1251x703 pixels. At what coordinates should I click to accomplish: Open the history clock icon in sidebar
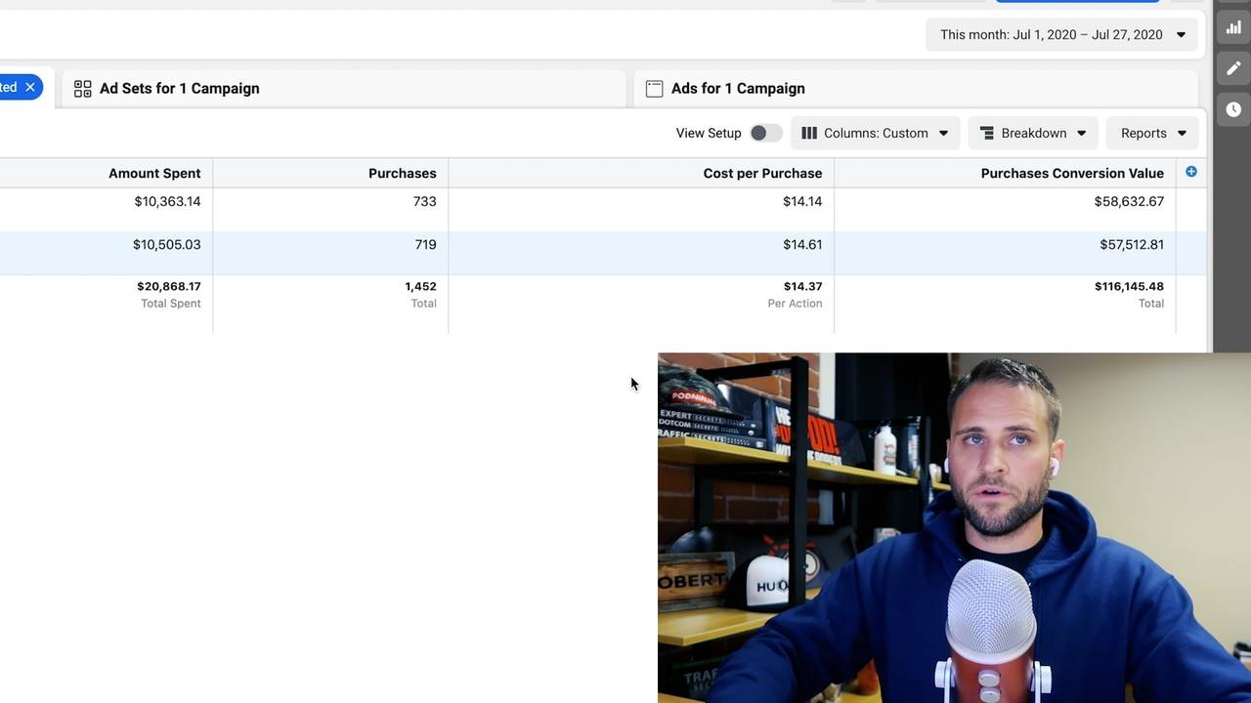[x=1233, y=109]
